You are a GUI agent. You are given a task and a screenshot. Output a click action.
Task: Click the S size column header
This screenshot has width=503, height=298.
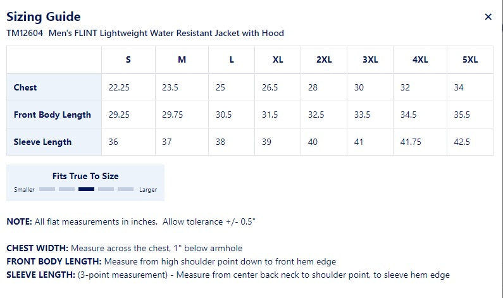pos(128,59)
